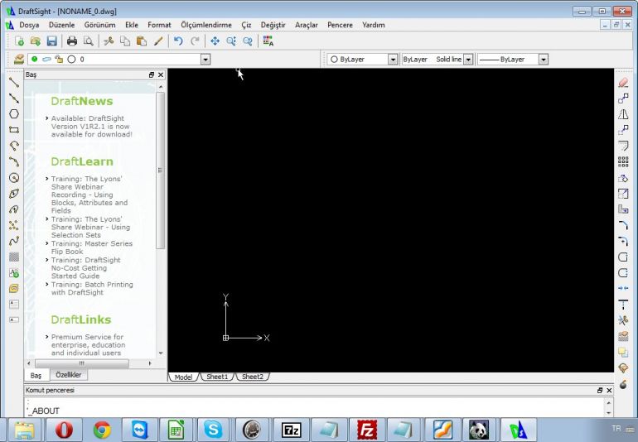Click the Property Painter brush icon

[x=158, y=41]
